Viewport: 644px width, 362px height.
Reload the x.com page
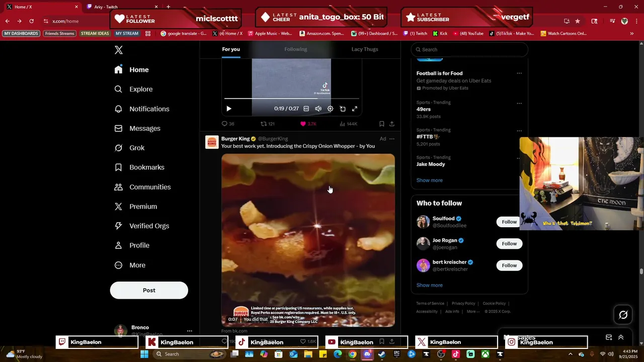tap(31, 21)
